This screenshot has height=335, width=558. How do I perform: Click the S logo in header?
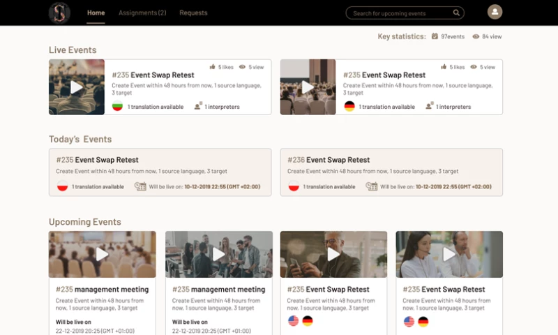click(59, 13)
